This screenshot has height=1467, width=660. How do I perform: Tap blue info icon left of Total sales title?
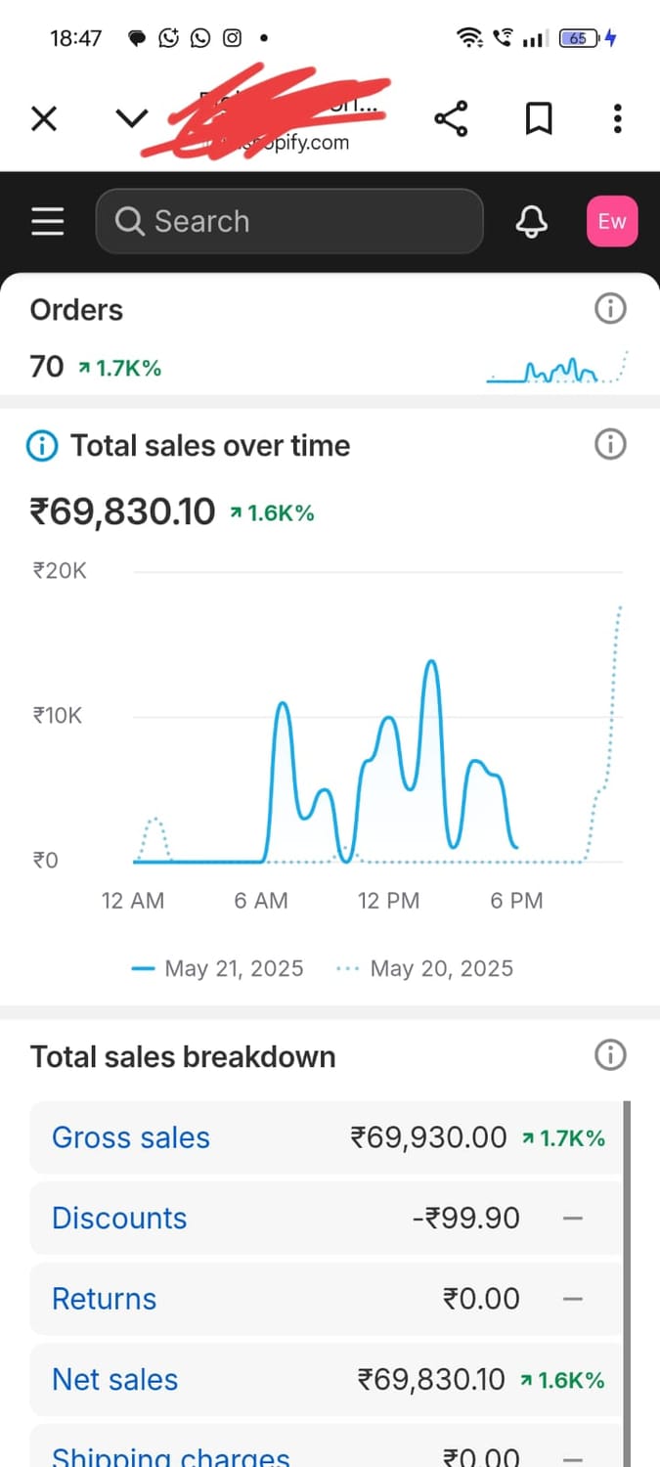tap(41, 446)
